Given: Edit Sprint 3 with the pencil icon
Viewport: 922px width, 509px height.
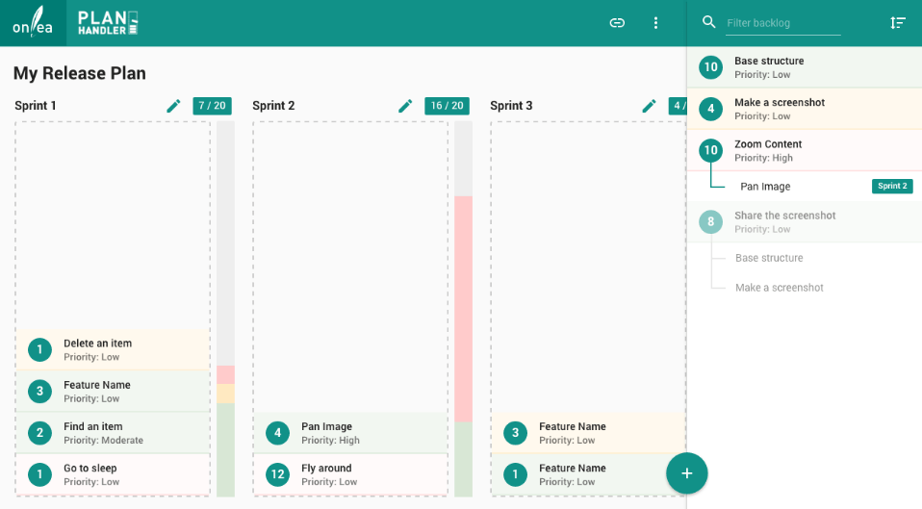Looking at the screenshot, I should (649, 106).
